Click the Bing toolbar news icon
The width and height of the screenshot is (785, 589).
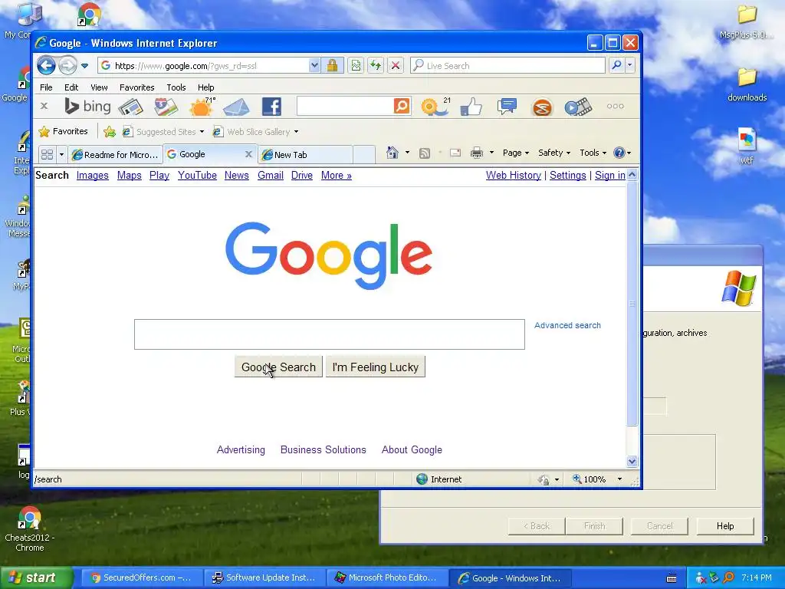[130, 107]
